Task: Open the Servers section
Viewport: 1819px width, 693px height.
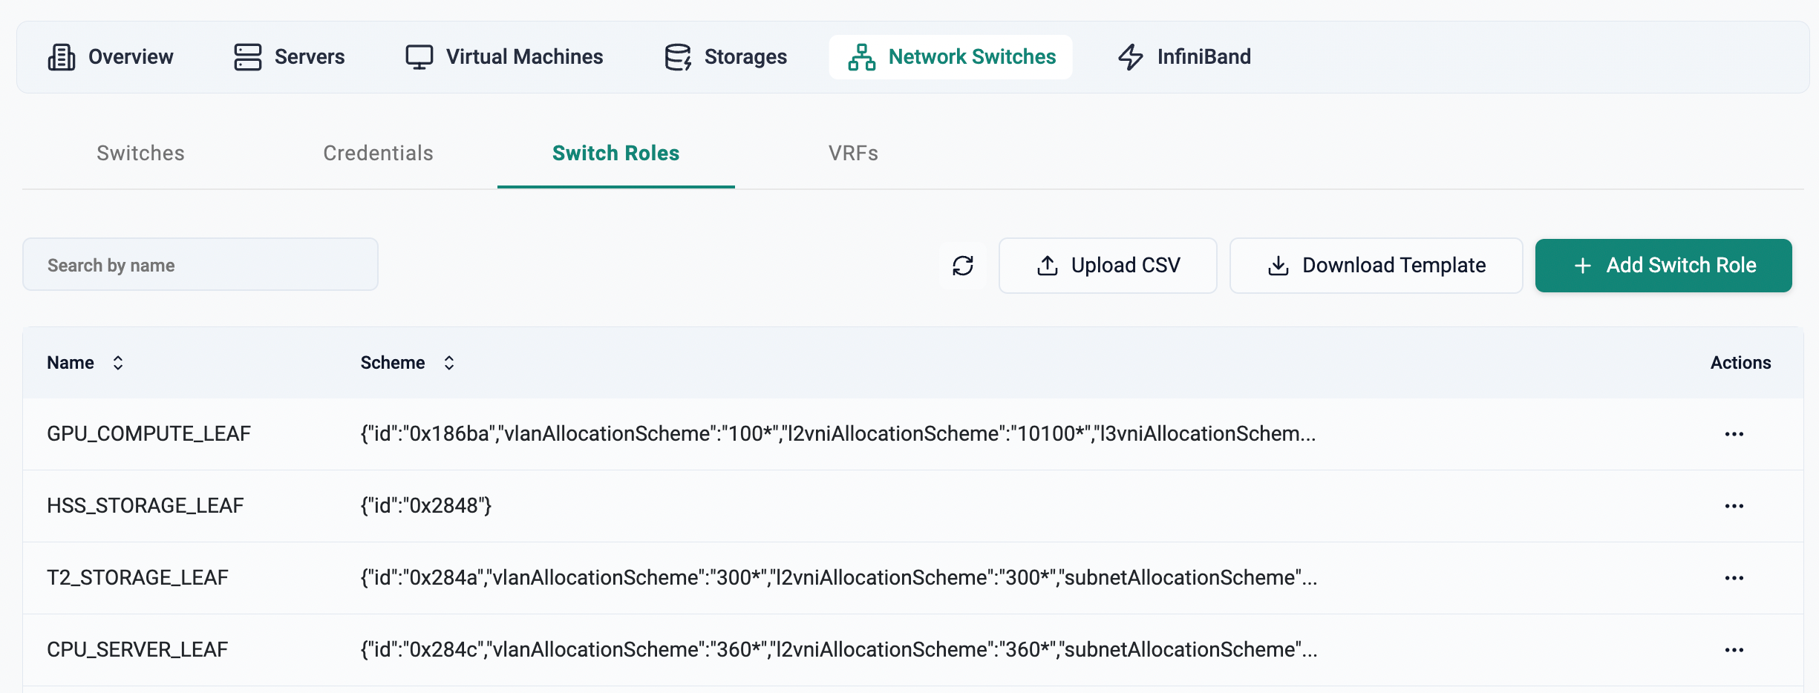Action: click(x=289, y=57)
